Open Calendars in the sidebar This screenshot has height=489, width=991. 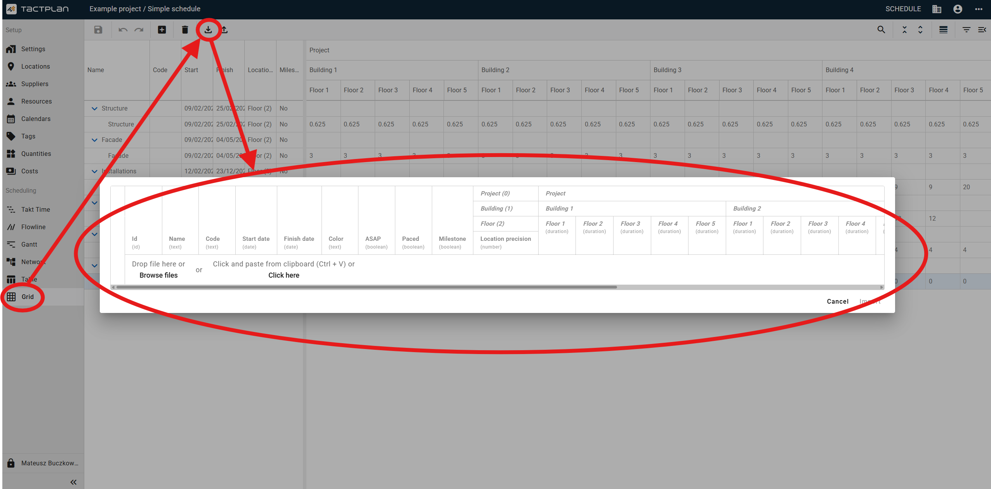pyautogui.click(x=43, y=119)
